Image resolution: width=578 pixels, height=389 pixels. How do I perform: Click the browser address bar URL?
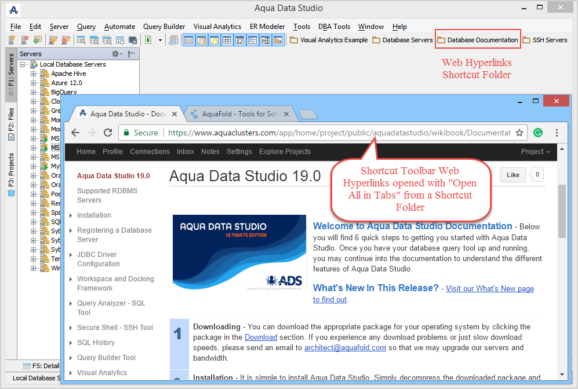[339, 133]
